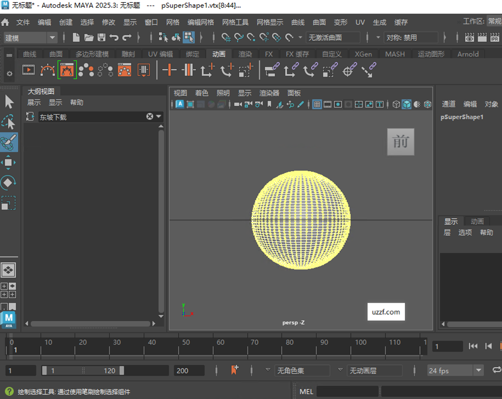Activate the Paint Selection brush tool

tap(9, 142)
